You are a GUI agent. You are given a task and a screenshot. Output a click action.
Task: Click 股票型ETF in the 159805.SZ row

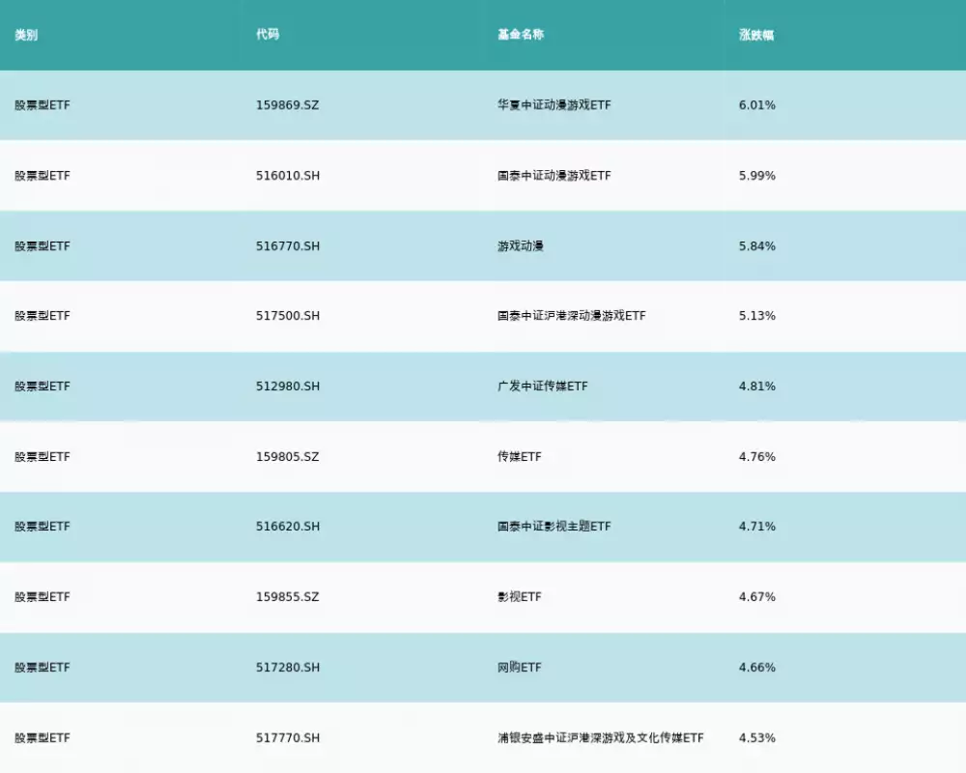pyautogui.click(x=43, y=457)
